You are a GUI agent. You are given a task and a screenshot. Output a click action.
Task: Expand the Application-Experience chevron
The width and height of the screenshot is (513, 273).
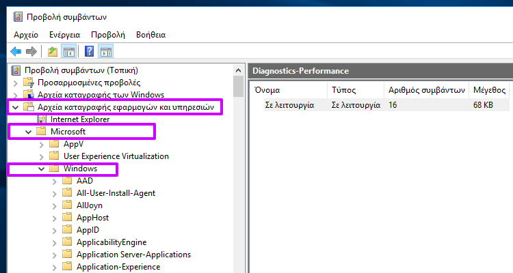pos(54,268)
